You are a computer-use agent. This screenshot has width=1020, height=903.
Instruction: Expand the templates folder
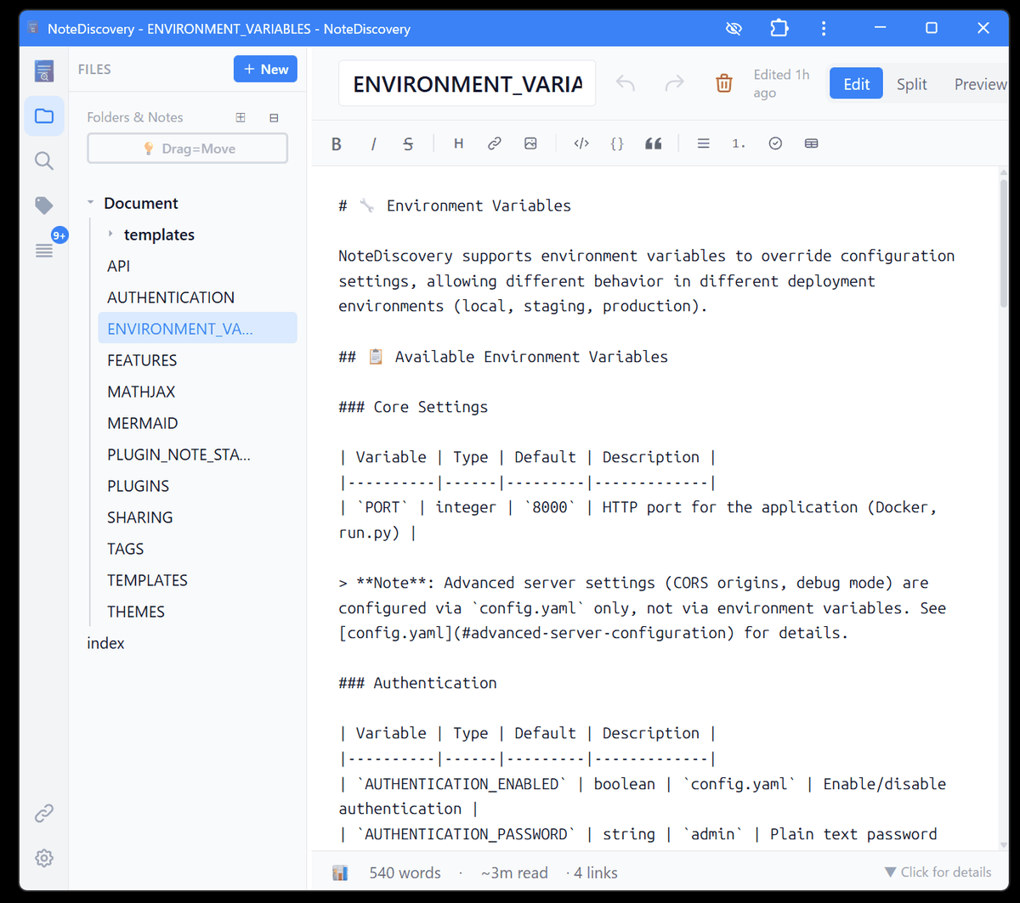pyautogui.click(x=110, y=234)
